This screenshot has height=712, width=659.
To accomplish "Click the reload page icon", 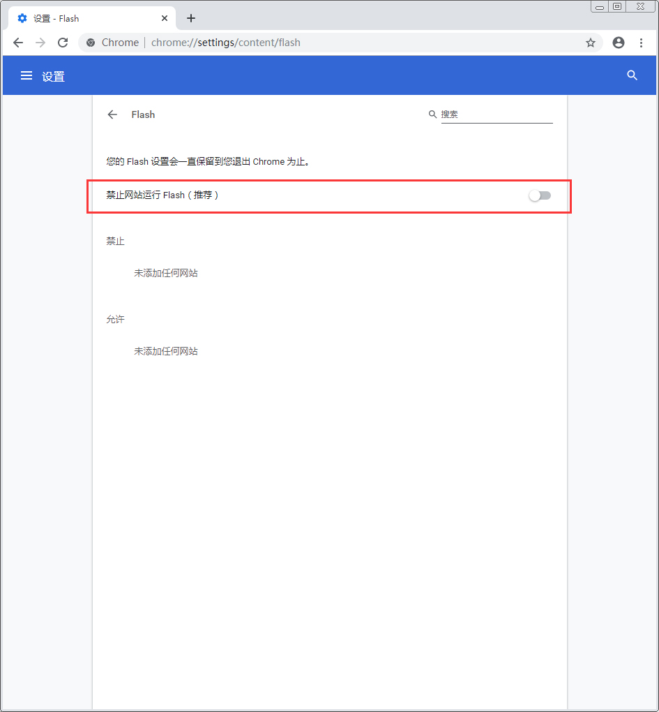I will pyautogui.click(x=63, y=43).
